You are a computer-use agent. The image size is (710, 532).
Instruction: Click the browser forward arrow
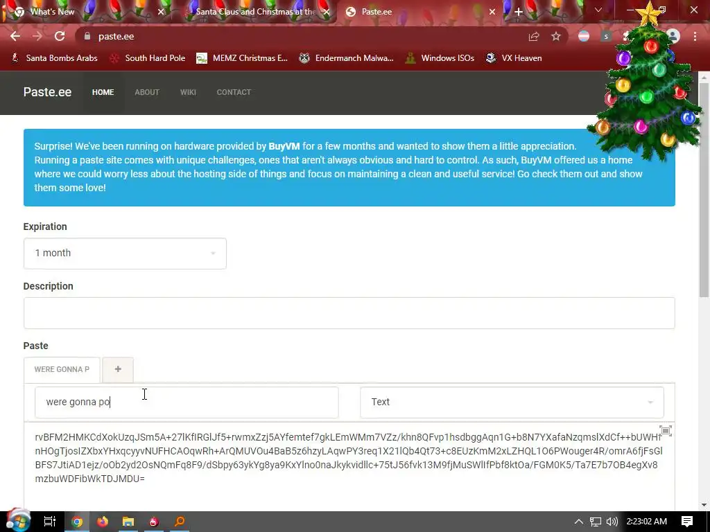[37, 36]
